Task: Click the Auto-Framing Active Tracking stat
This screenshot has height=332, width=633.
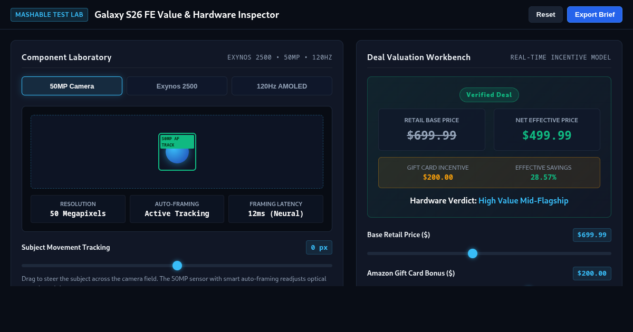Action: tap(177, 209)
